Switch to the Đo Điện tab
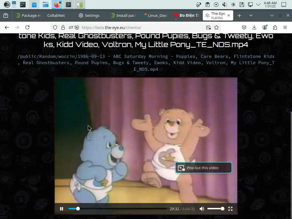Screen dimensions: 292x219 click(x=186, y=15)
